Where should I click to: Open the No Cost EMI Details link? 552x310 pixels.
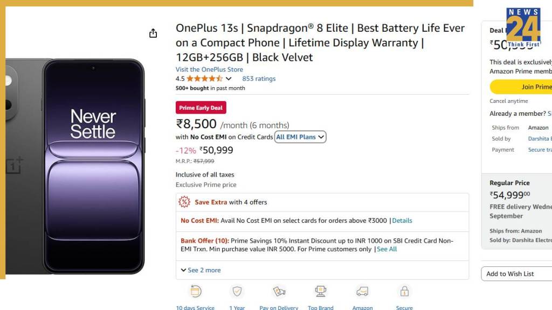[x=402, y=221]
